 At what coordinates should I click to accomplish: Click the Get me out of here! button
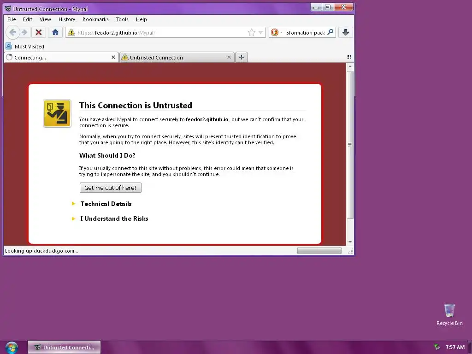pyautogui.click(x=111, y=188)
